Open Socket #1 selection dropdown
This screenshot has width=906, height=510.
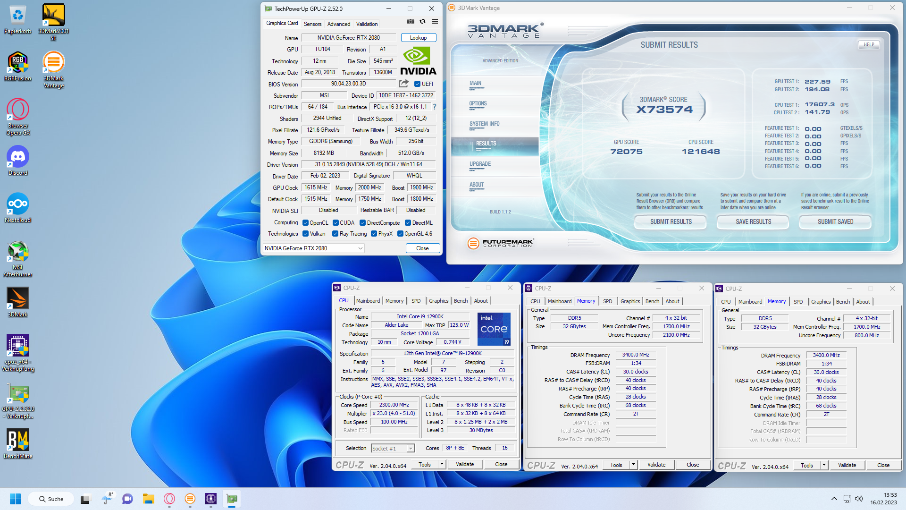393,449
